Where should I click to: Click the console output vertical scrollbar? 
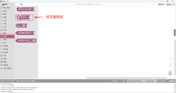(175, 85)
